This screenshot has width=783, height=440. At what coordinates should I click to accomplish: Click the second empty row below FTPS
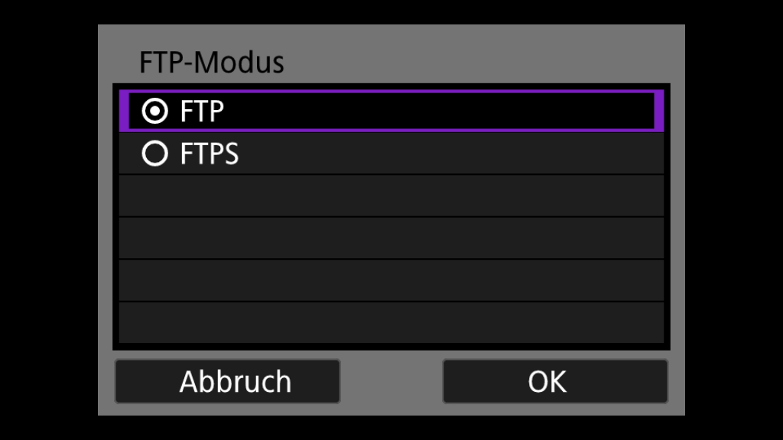point(391,238)
